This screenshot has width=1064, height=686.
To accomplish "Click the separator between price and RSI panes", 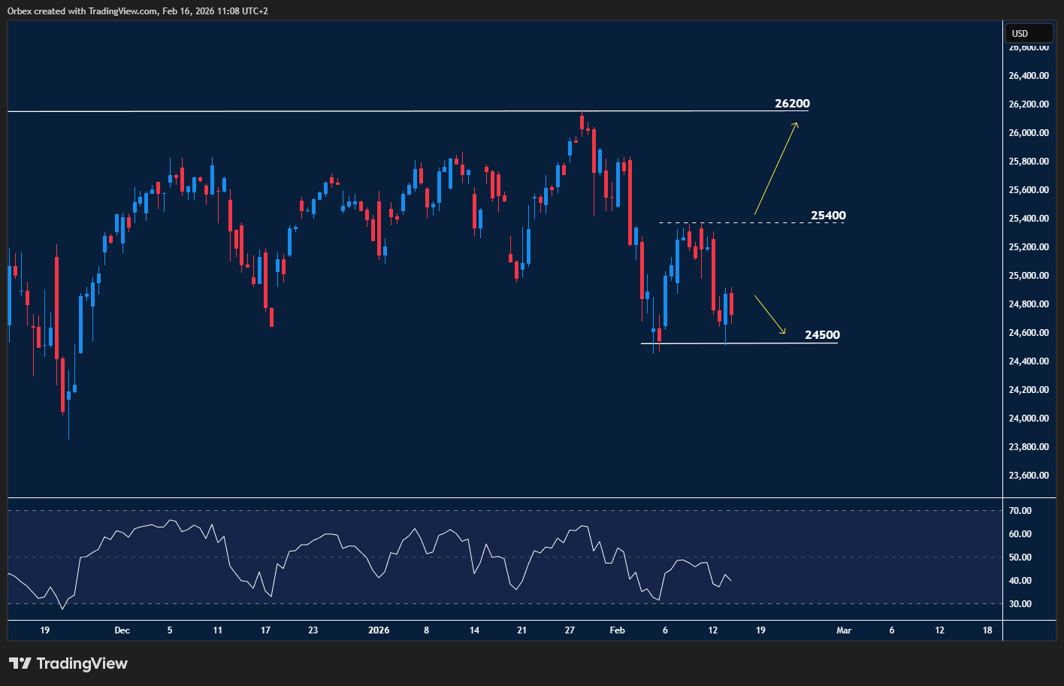I will 505,497.
